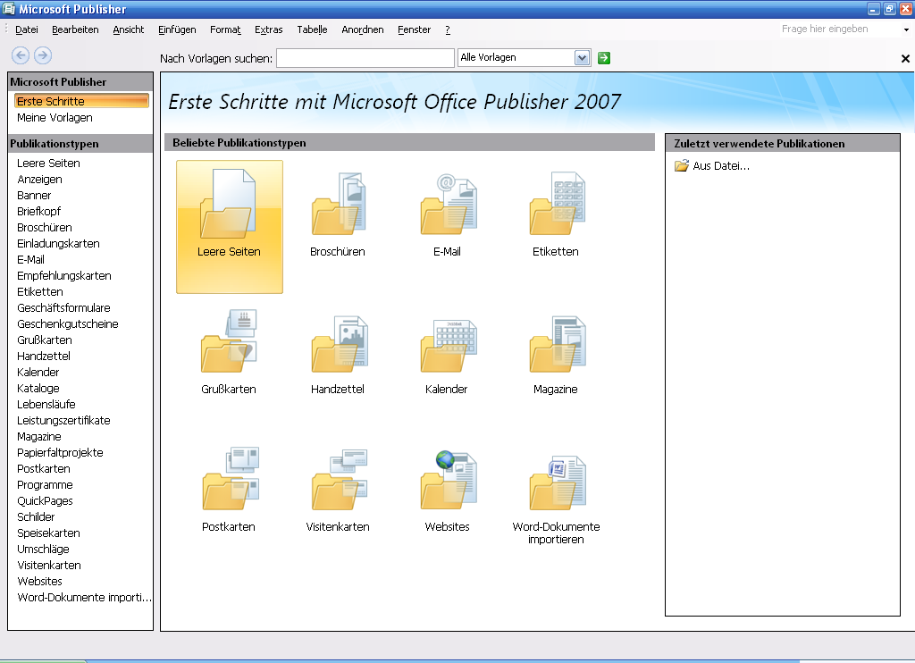915x663 pixels.
Task: Open the Visitenkarten folder icon
Action: tap(338, 483)
